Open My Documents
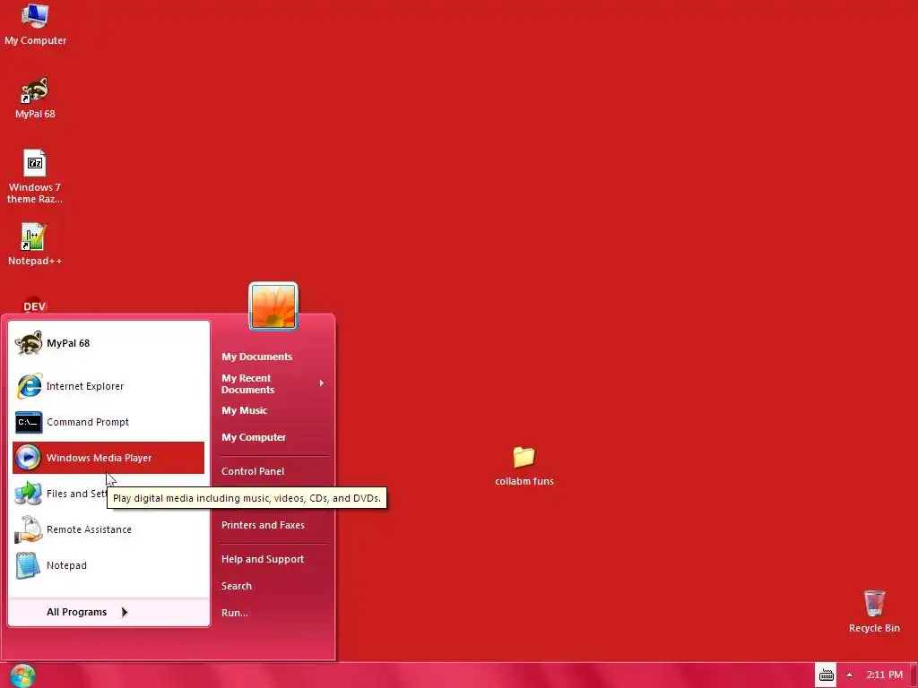Image resolution: width=918 pixels, height=688 pixels. (x=256, y=357)
